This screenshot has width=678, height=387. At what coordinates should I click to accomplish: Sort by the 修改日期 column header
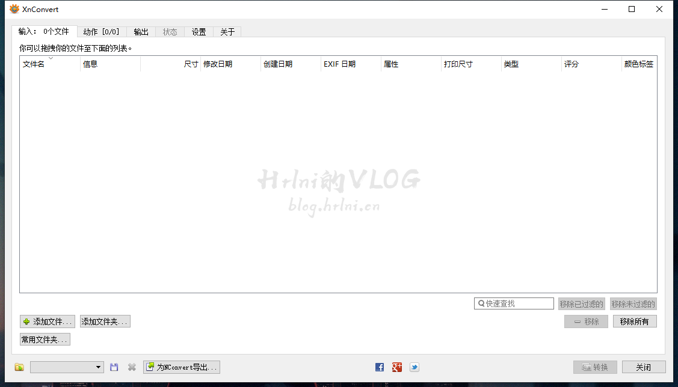pos(230,64)
